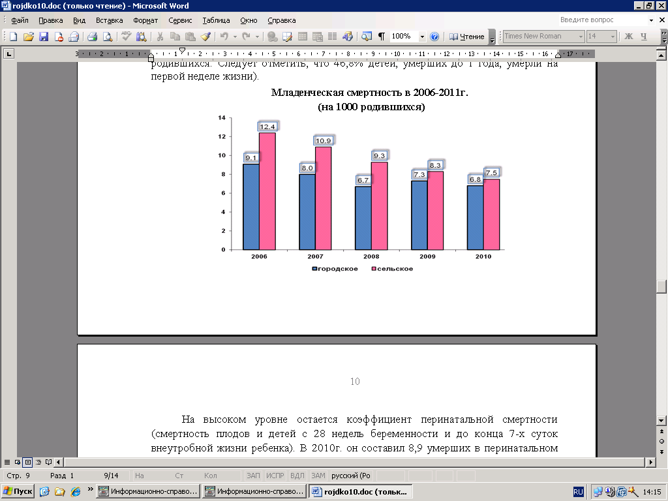Viewport: 668px width, 501px height.
Task: Insert an Excel worksheet icon
Action: [x=318, y=37]
